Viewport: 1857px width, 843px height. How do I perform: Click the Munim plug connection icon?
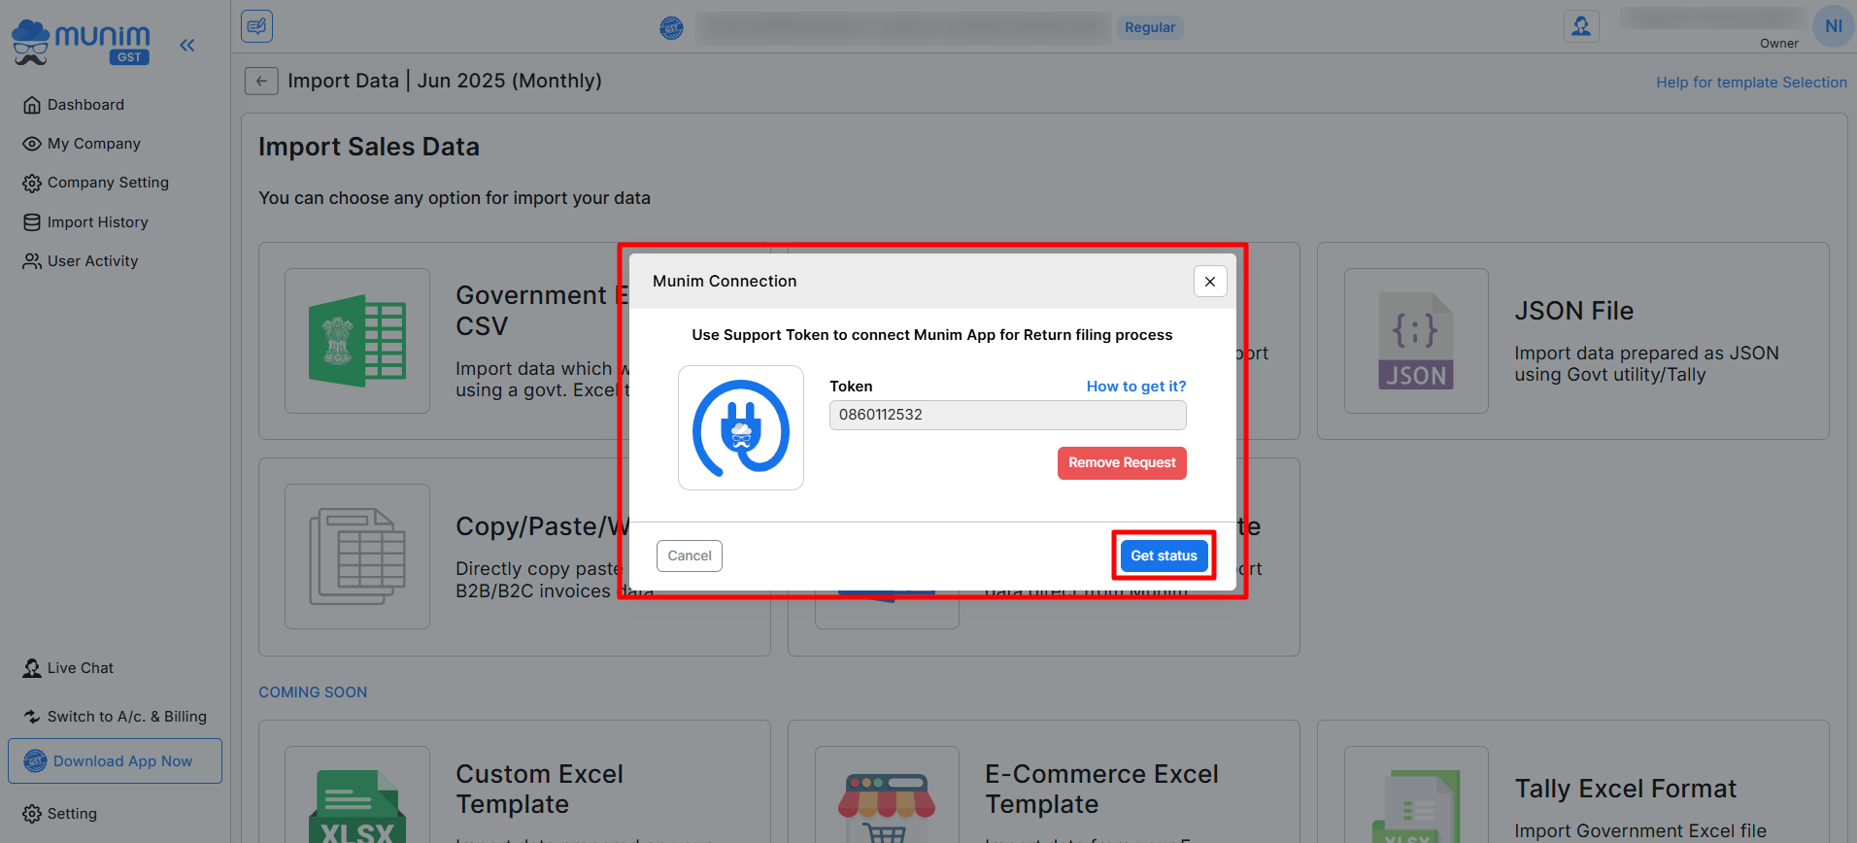pyautogui.click(x=741, y=427)
